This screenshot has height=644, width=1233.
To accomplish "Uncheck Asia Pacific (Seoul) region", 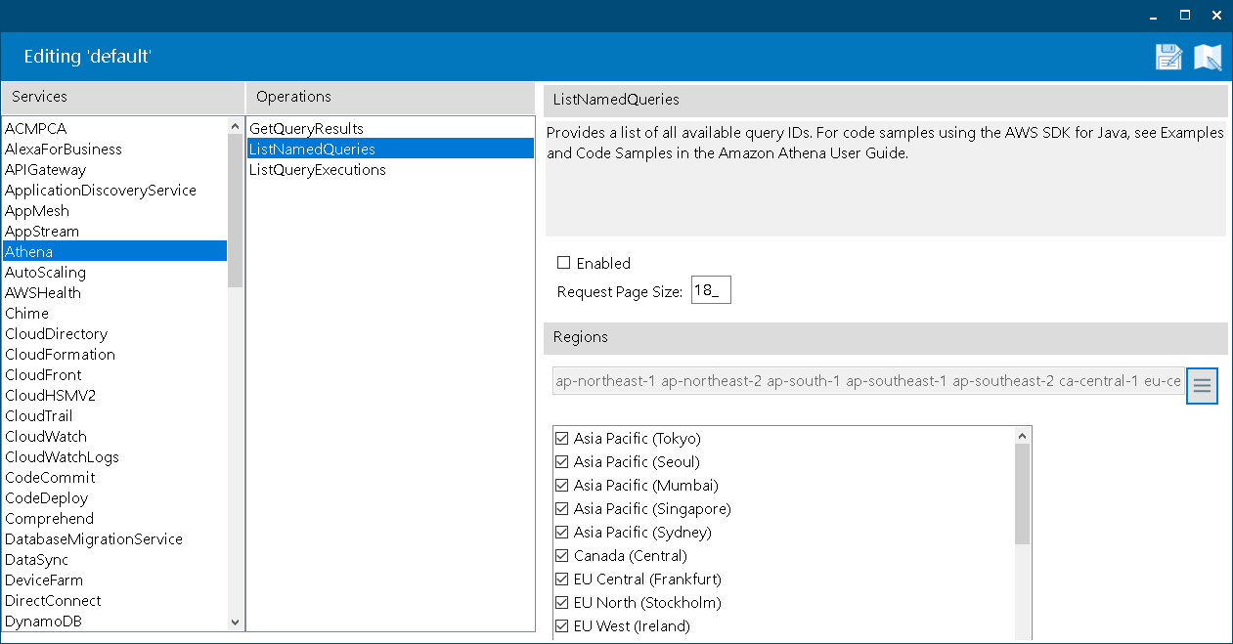I will tap(561, 462).
